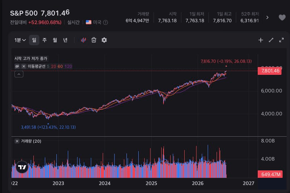Switch to the 주 (weekly) period tab

pyautogui.click(x=45, y=40)
